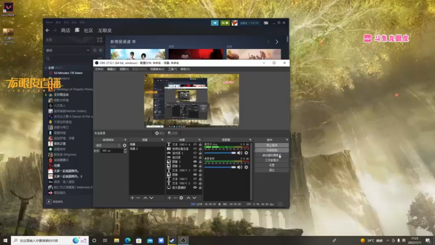Open OBS 视图(V) menu
The height and width of the screenshot is (245, 435).
(x=124, y=69)
